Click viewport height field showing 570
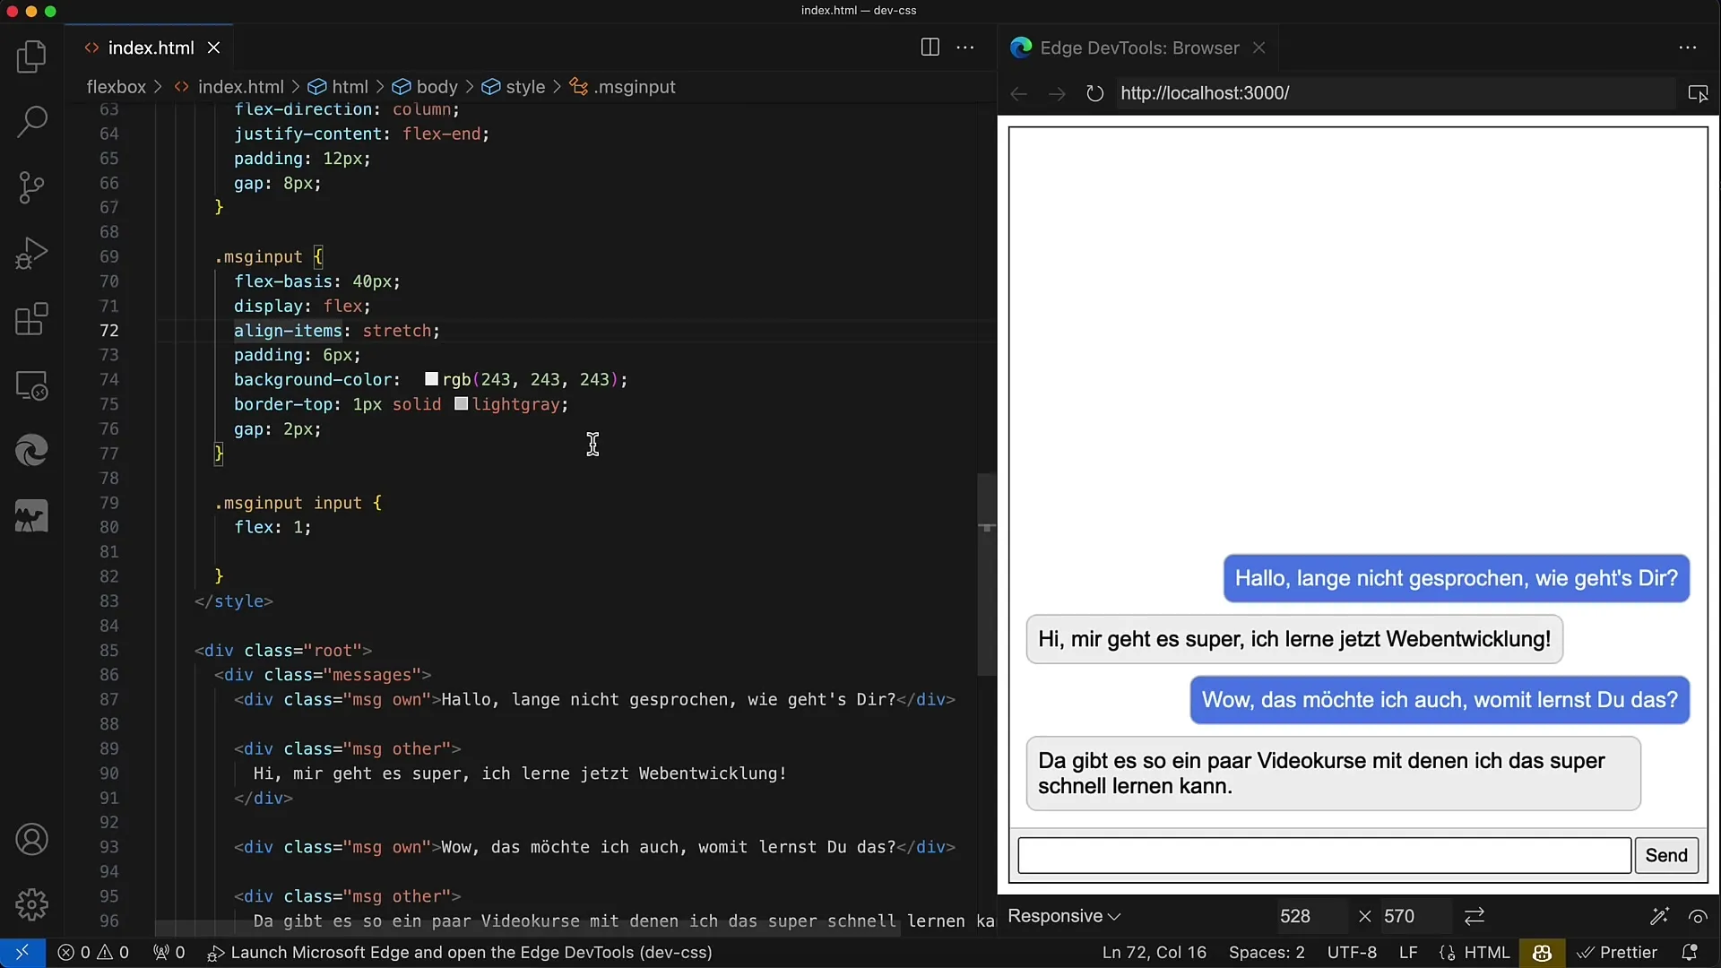This screenshot has width=1721, height=968. [x=1415, y=916]
